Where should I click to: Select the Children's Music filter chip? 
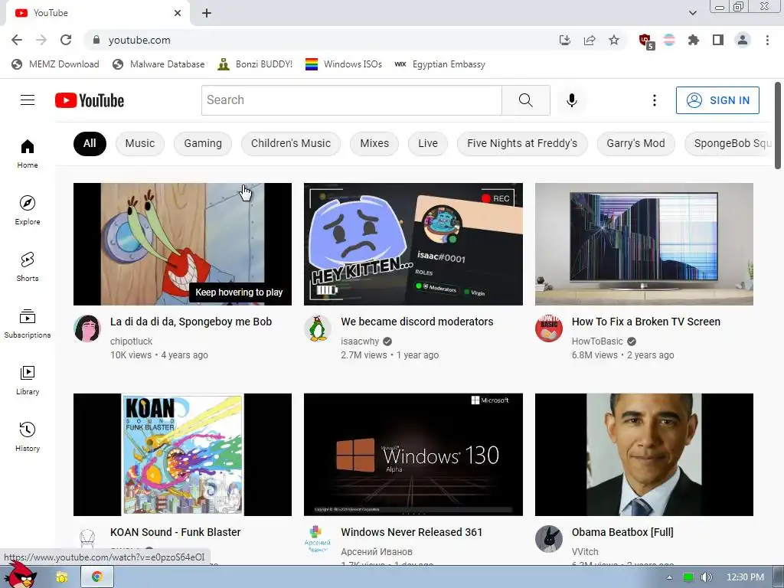tap(290, 143)
